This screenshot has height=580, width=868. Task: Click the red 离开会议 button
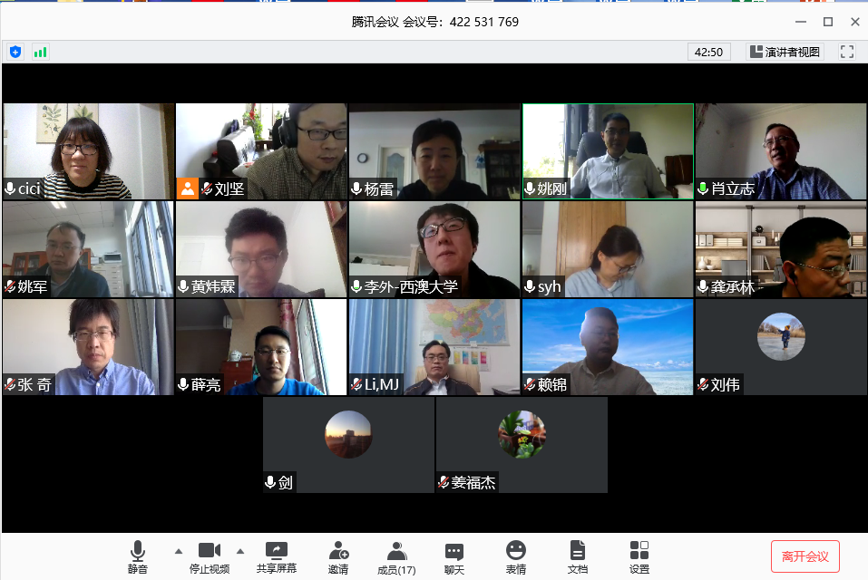pos(805,556)
